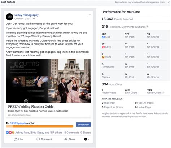
Task: Click the 198 Other Clicks stat
Action: click(154, 91)
